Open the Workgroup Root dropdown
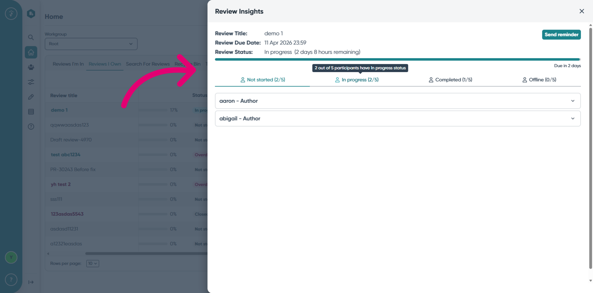The image size is (593, 293). 91,44
